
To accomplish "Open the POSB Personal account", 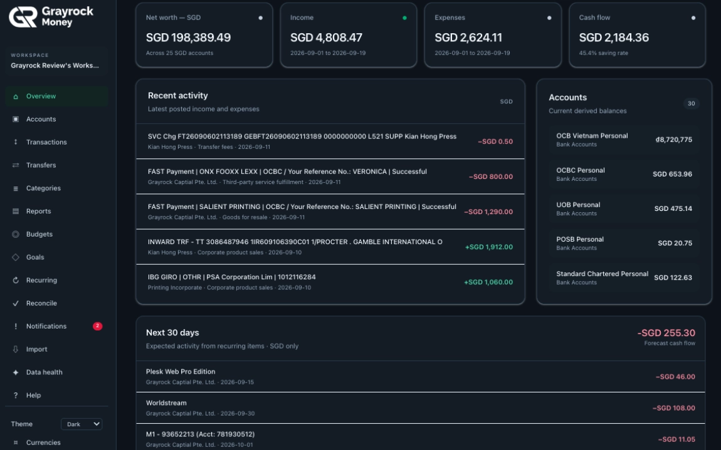I will (x=624, y=243).
